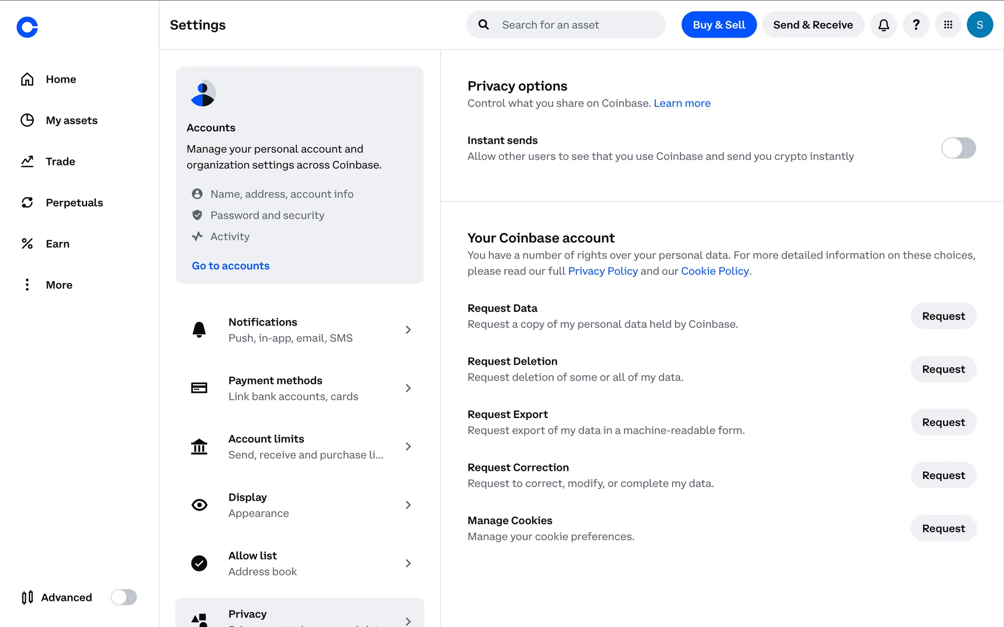Open the user profile avatar S
1004x627 pixels.
(979, 25)
